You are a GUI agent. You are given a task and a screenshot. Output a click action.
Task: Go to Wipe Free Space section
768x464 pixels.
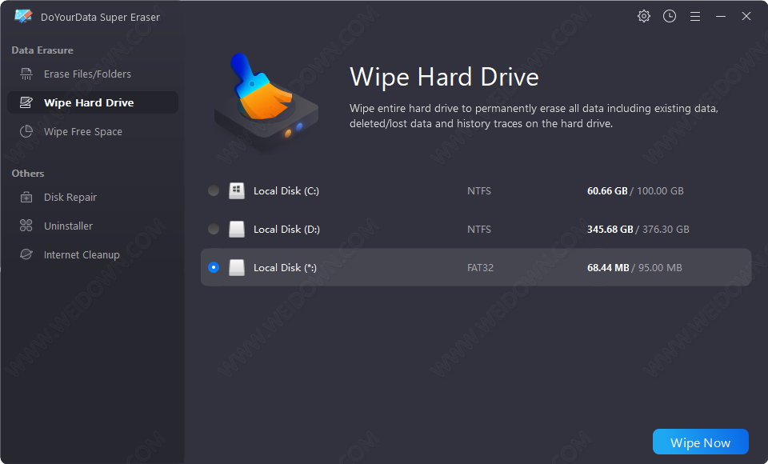(x=93, y=131)
